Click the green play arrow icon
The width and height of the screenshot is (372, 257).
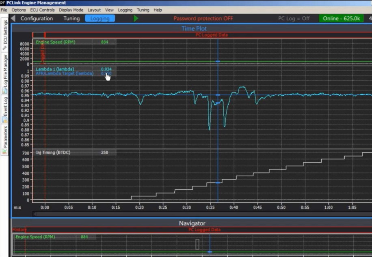(x=136, y=18)
